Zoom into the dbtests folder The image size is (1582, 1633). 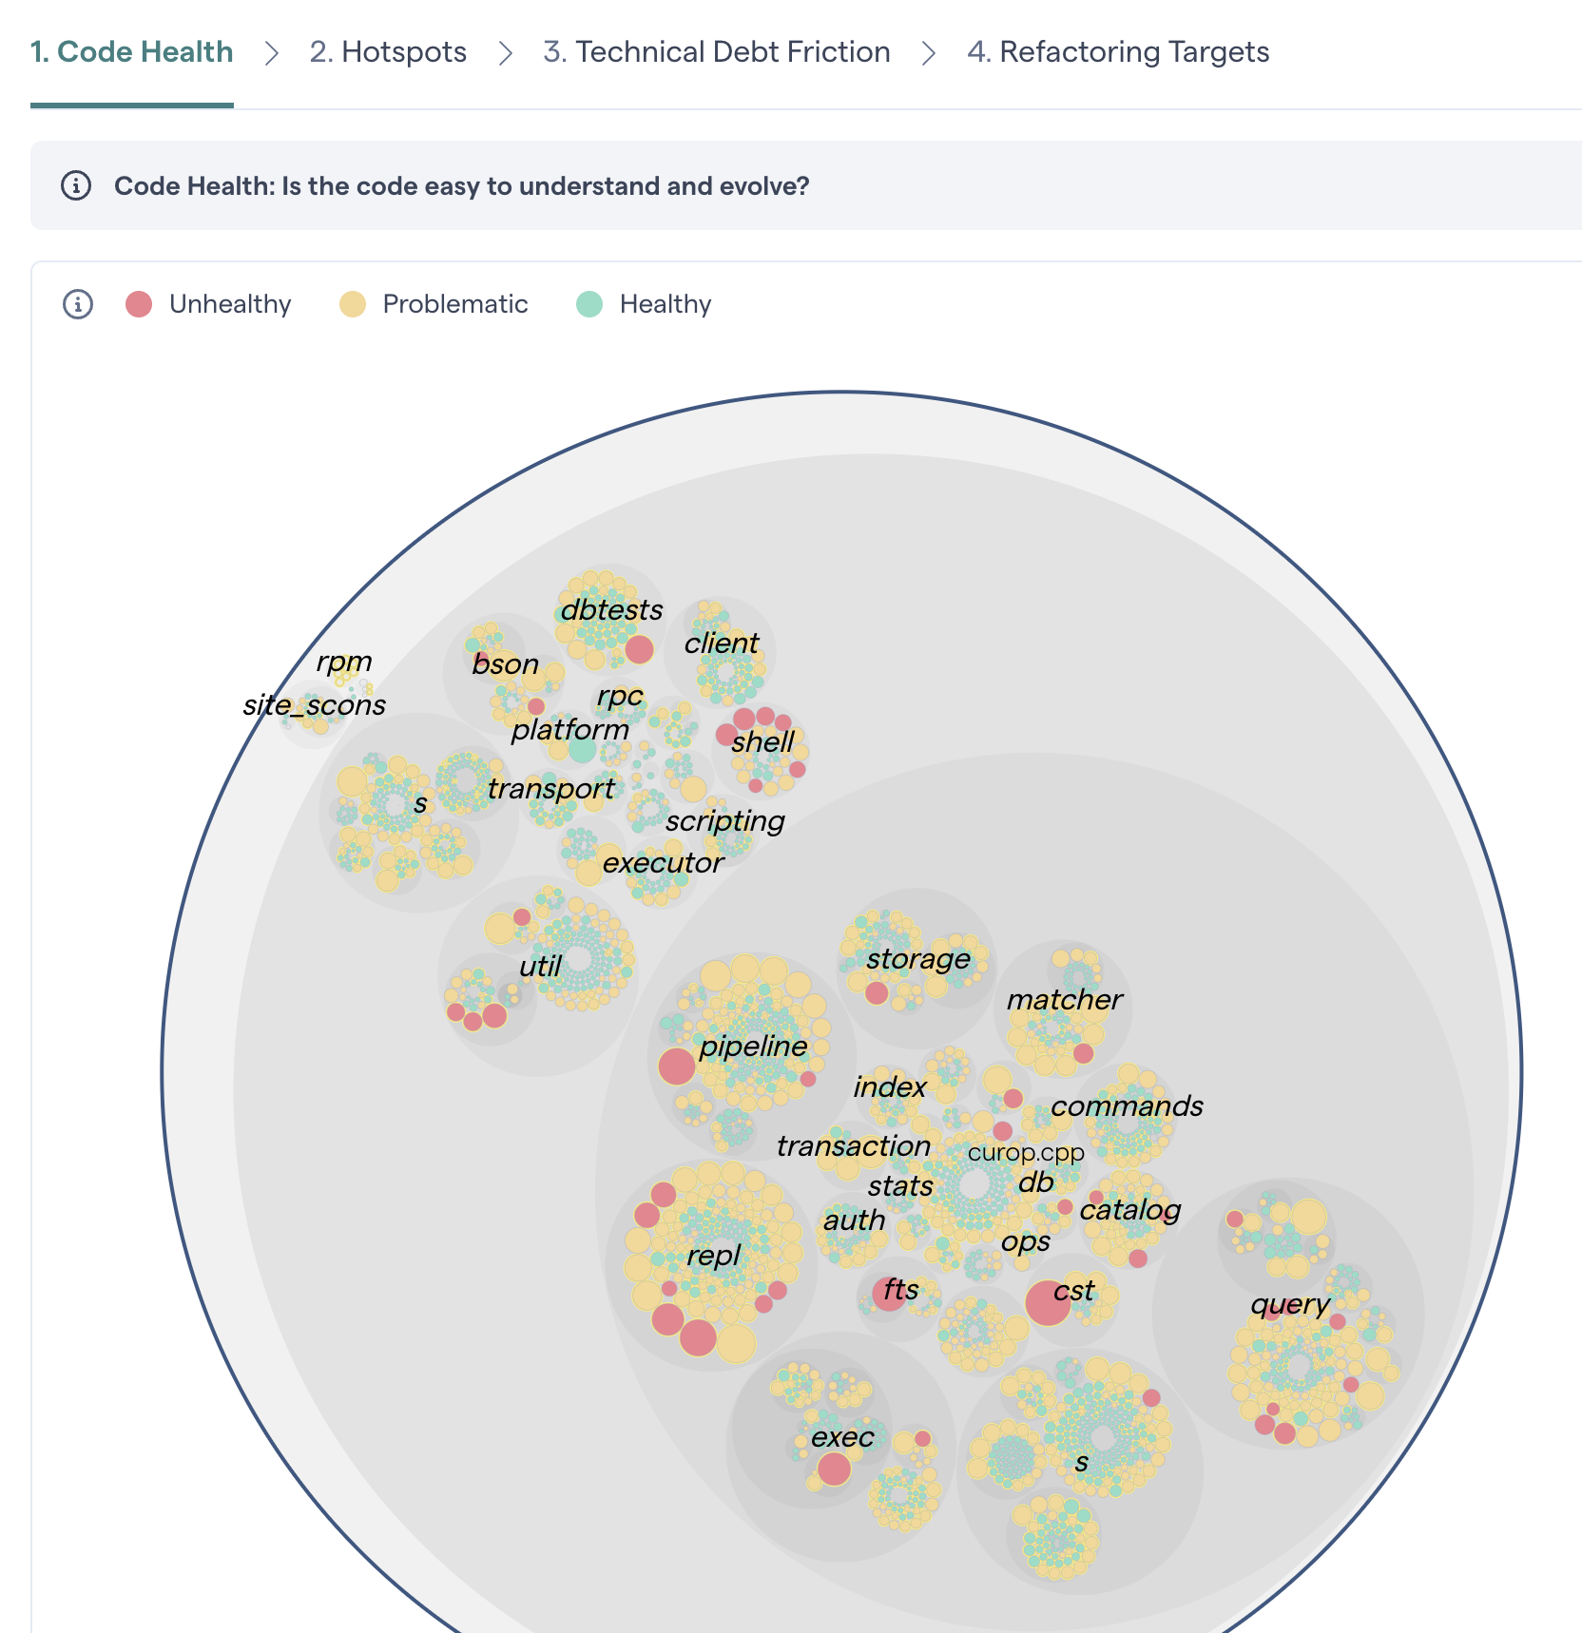611,609
